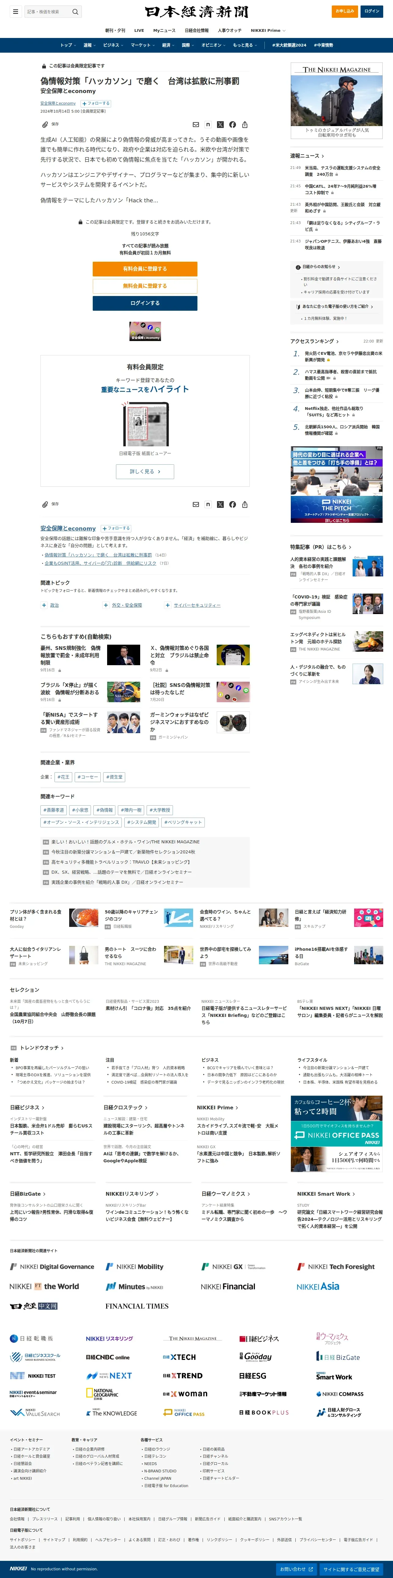The width and height of the screenshot is (393, 1578).
Task: Open #米大統領選2024 tag link
Action: tap(289, 45)
